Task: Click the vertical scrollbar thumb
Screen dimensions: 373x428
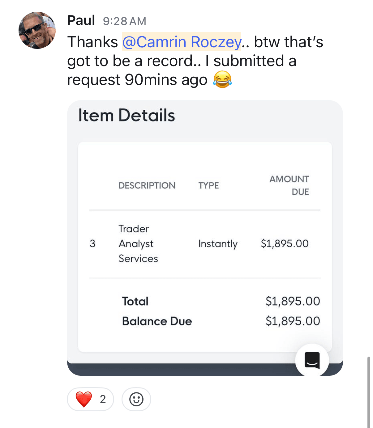Action: tap(368, 392)
